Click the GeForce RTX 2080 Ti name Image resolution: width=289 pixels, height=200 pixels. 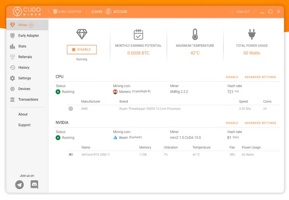[x=96, y=155]
